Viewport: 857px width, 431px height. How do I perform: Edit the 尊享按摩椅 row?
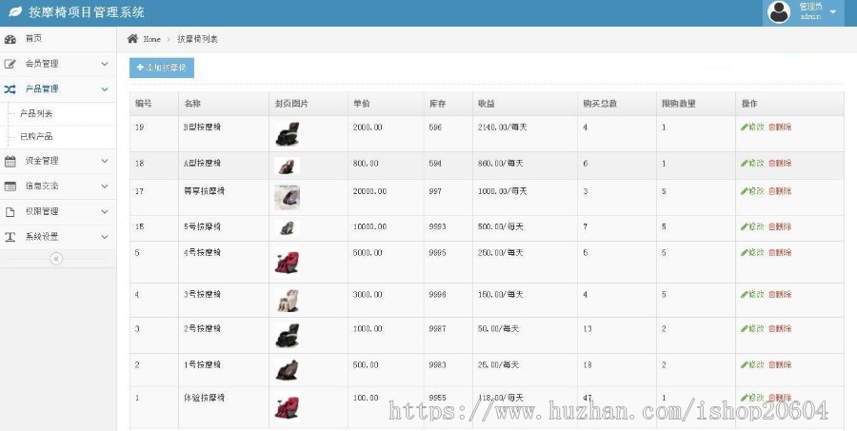[752, 191]
